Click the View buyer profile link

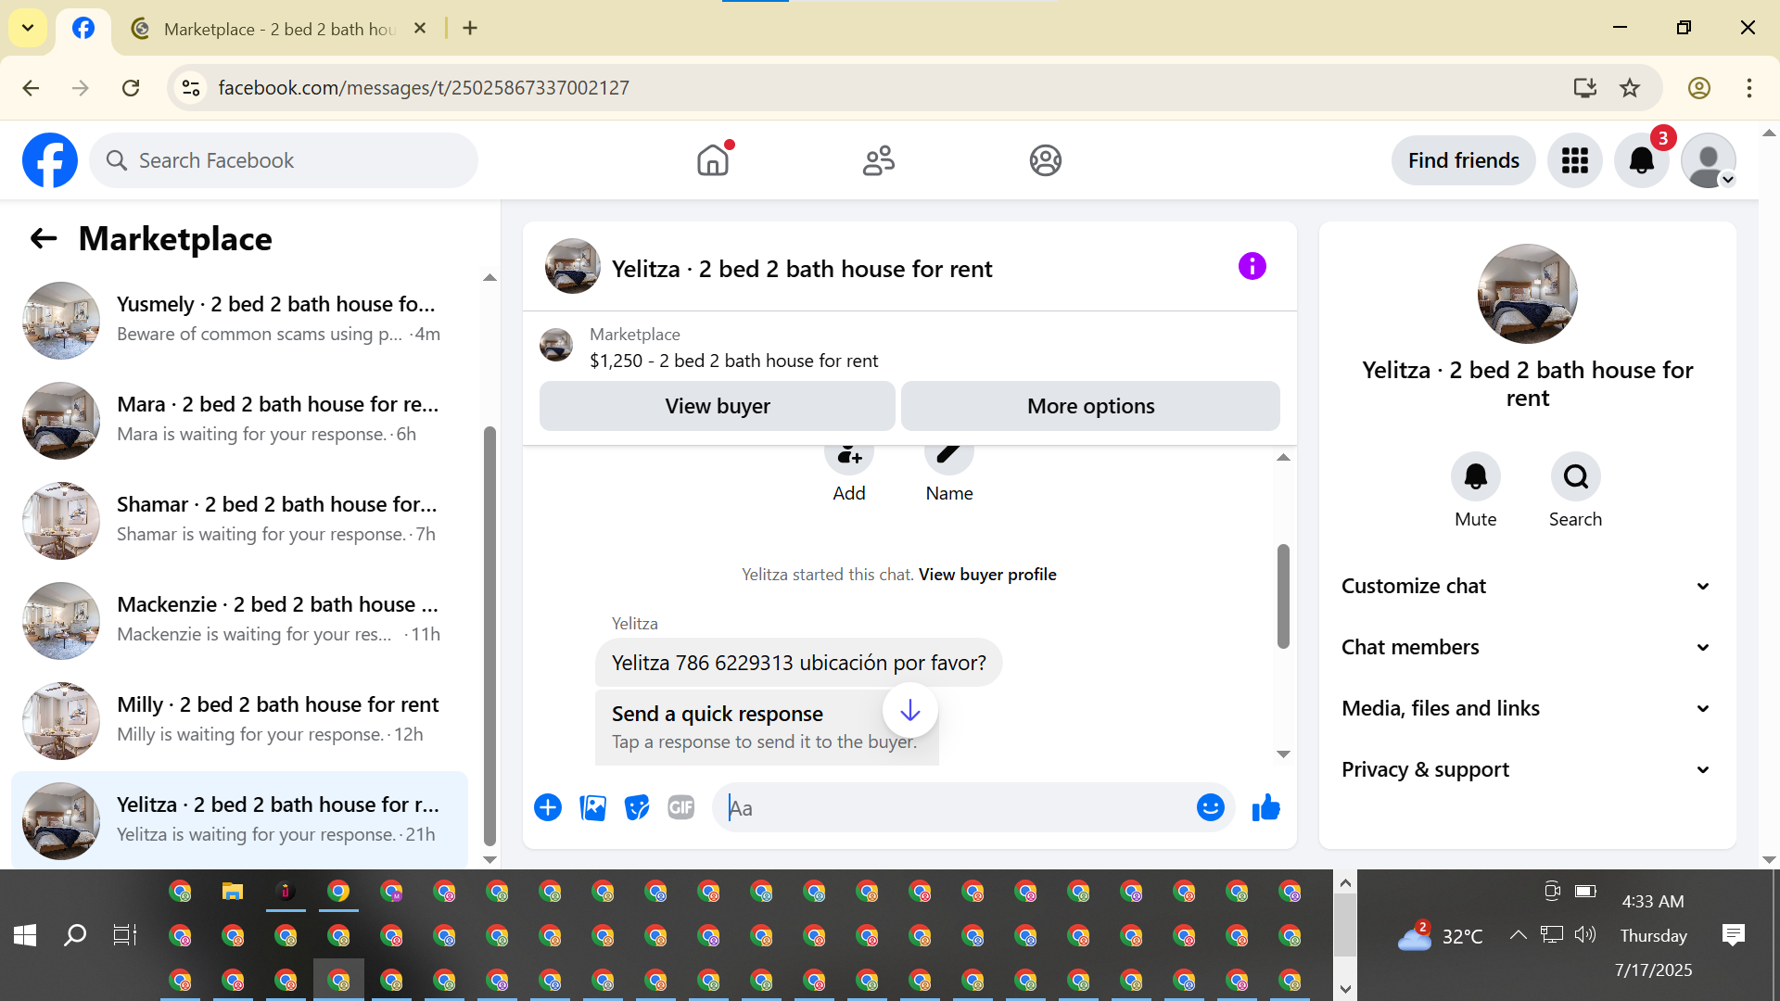[x=987, y=575]
